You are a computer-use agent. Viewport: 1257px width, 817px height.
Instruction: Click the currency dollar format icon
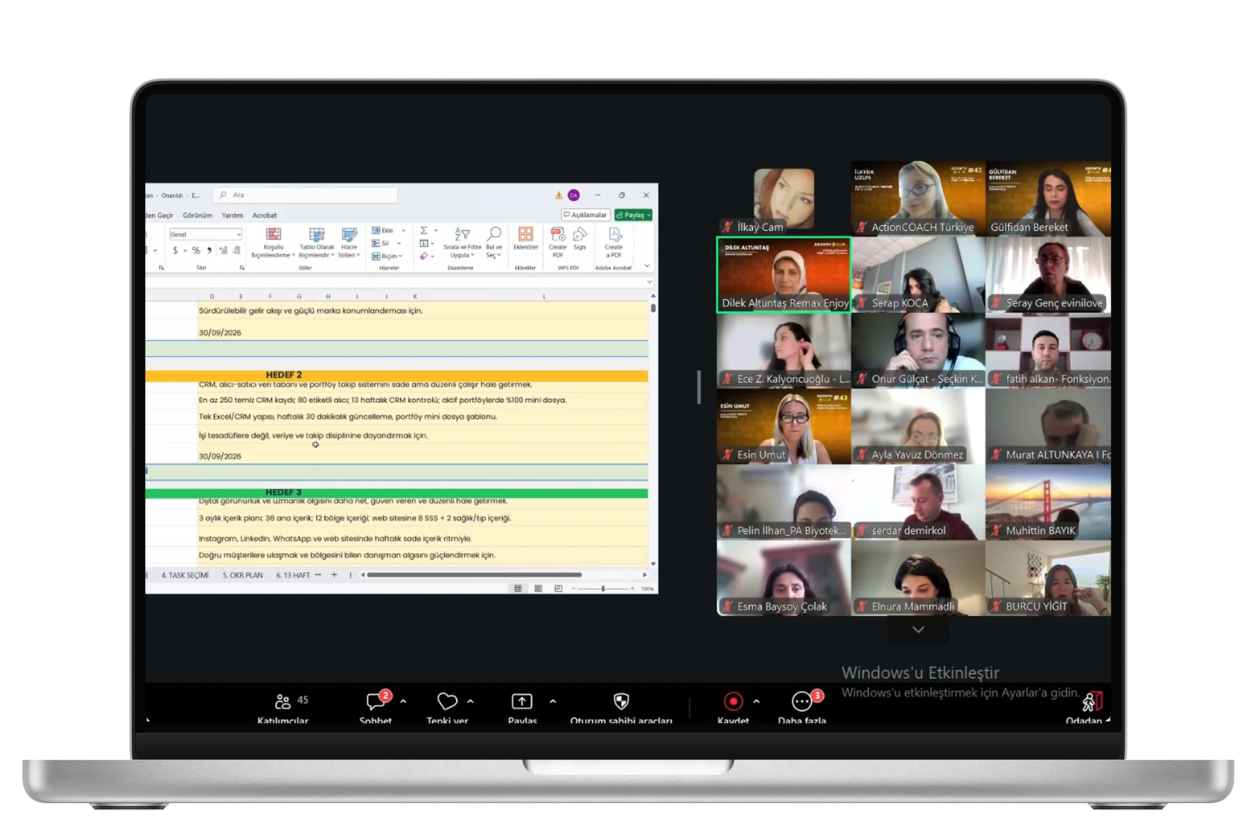point(175,250)
